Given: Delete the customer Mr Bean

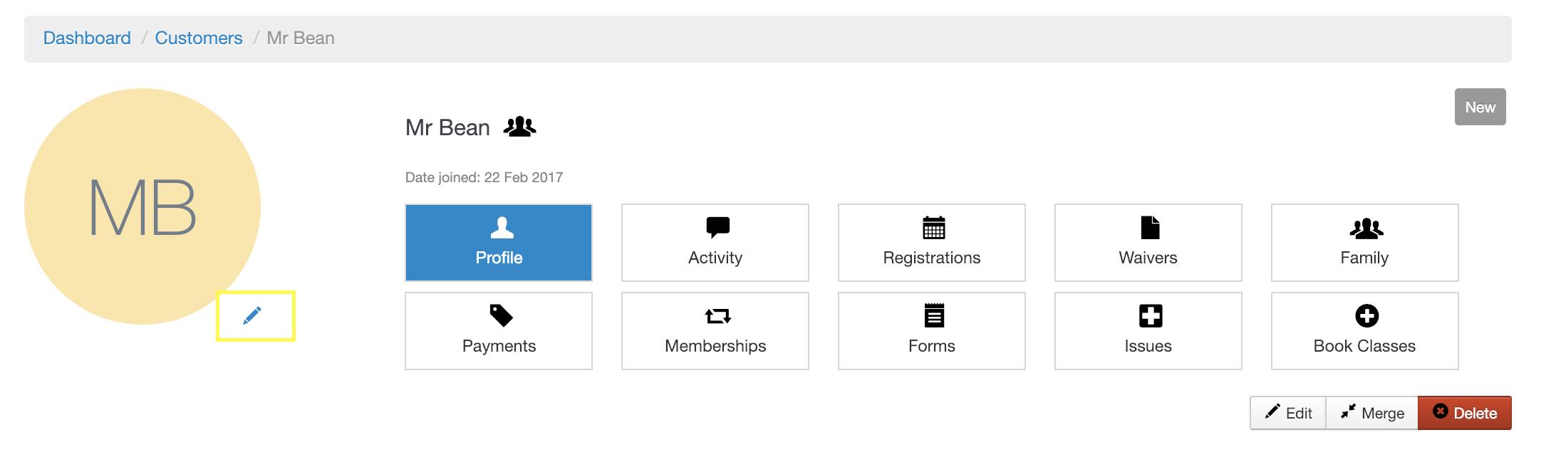Looking at the screenshot, I should point(1465,413).
